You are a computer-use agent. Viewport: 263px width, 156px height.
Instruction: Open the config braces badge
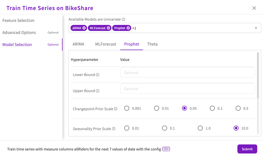coord(166,149)
